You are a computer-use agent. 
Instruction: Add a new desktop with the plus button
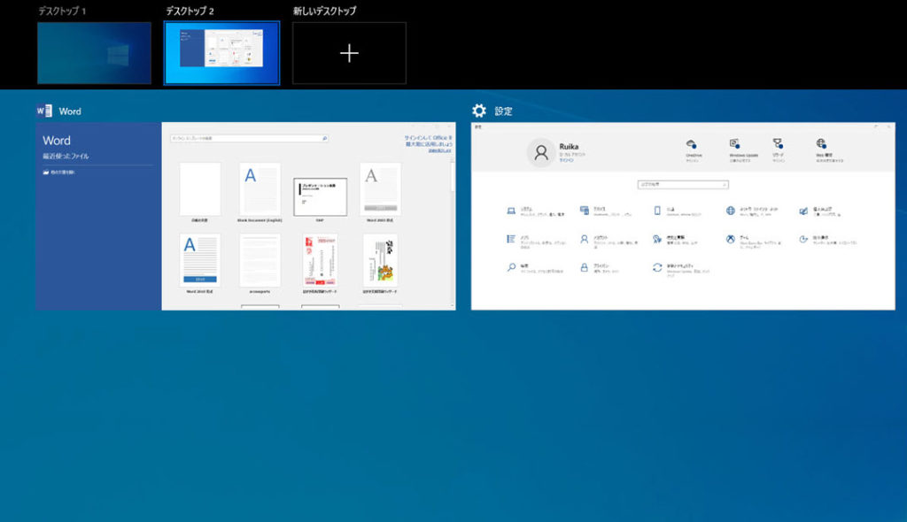click(x=349, y=53)
